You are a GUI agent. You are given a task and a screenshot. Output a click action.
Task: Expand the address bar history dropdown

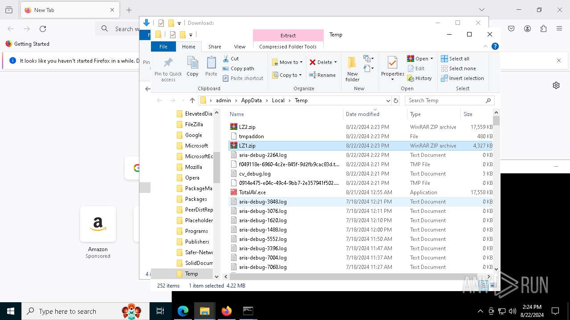click(388, 100)
